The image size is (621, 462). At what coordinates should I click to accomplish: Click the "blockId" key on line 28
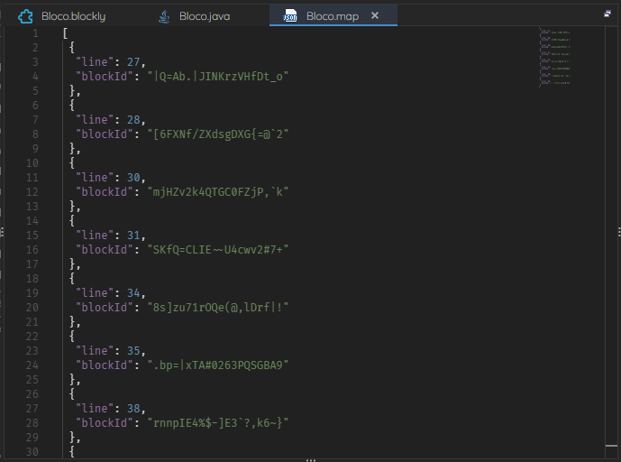(105, 423)
